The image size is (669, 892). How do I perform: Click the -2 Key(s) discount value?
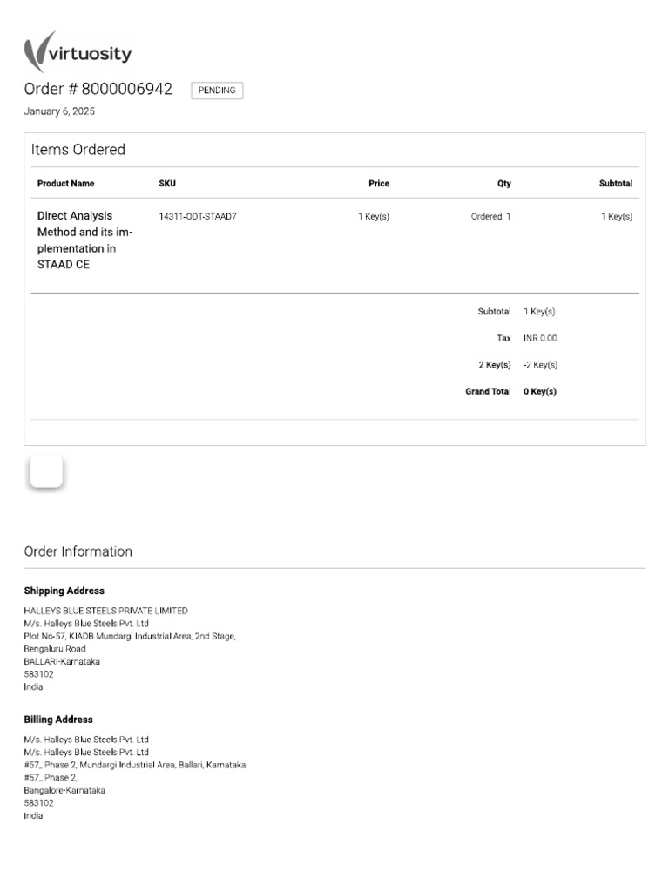(x=540, y=365)
